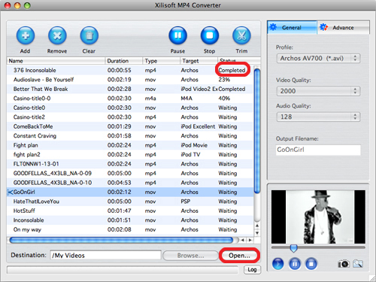Image resolution: width=376 pixels, height=282 pixels.
Task: Click the scroll right arrow of list
Action: coord(250,240)
